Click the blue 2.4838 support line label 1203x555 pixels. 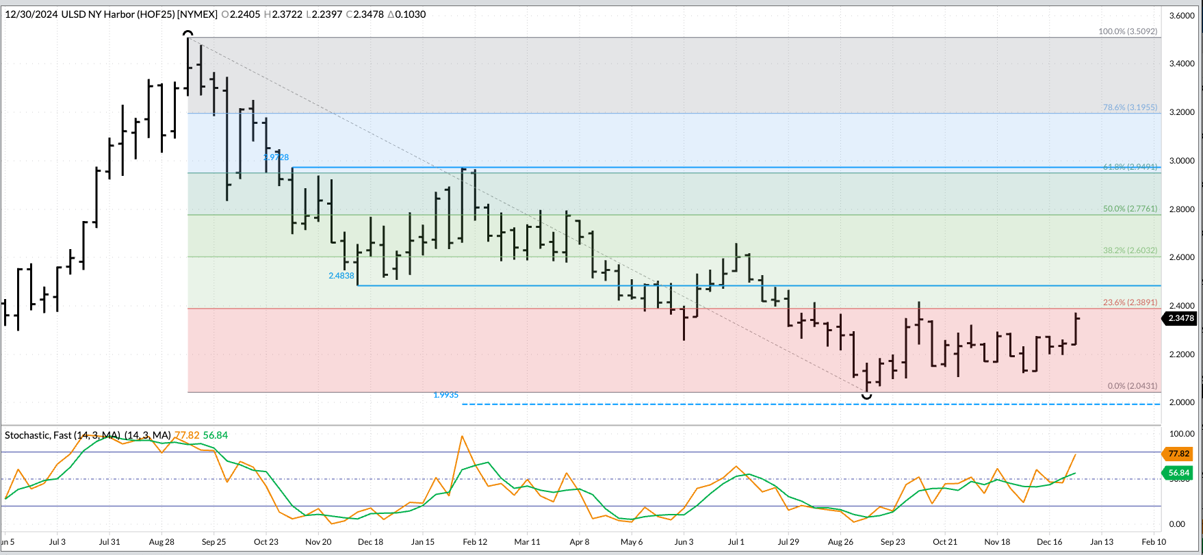point(341,276)
